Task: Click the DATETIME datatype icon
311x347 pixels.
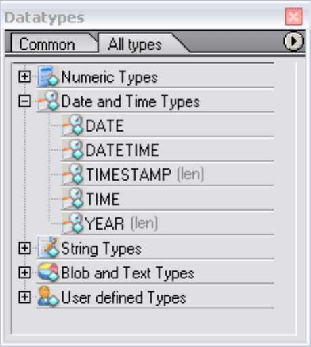Action: click(x=72, y=150)
